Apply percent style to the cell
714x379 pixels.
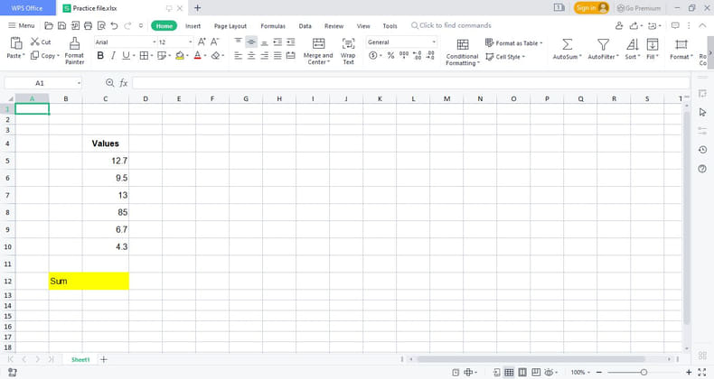pyautogui.click(x=390, y=55)
